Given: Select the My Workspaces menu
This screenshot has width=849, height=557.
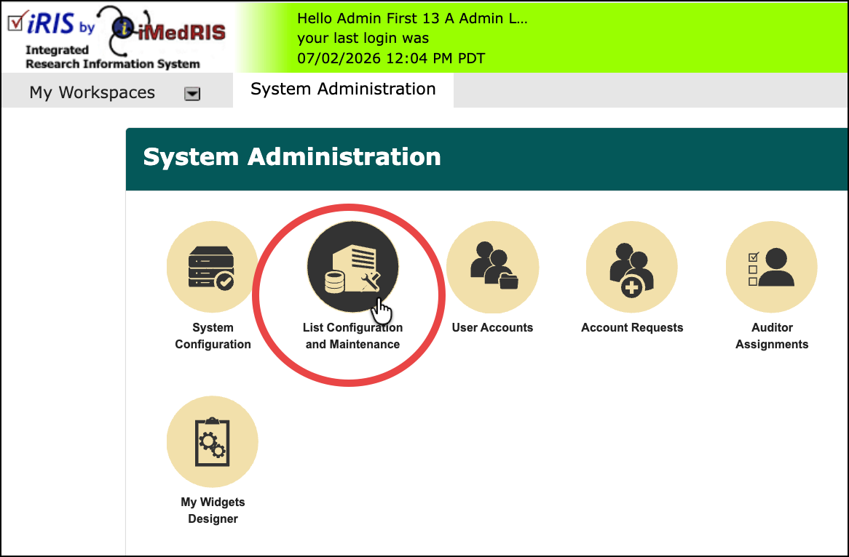Looking at the screenshot, I should (x=92, y=92).
